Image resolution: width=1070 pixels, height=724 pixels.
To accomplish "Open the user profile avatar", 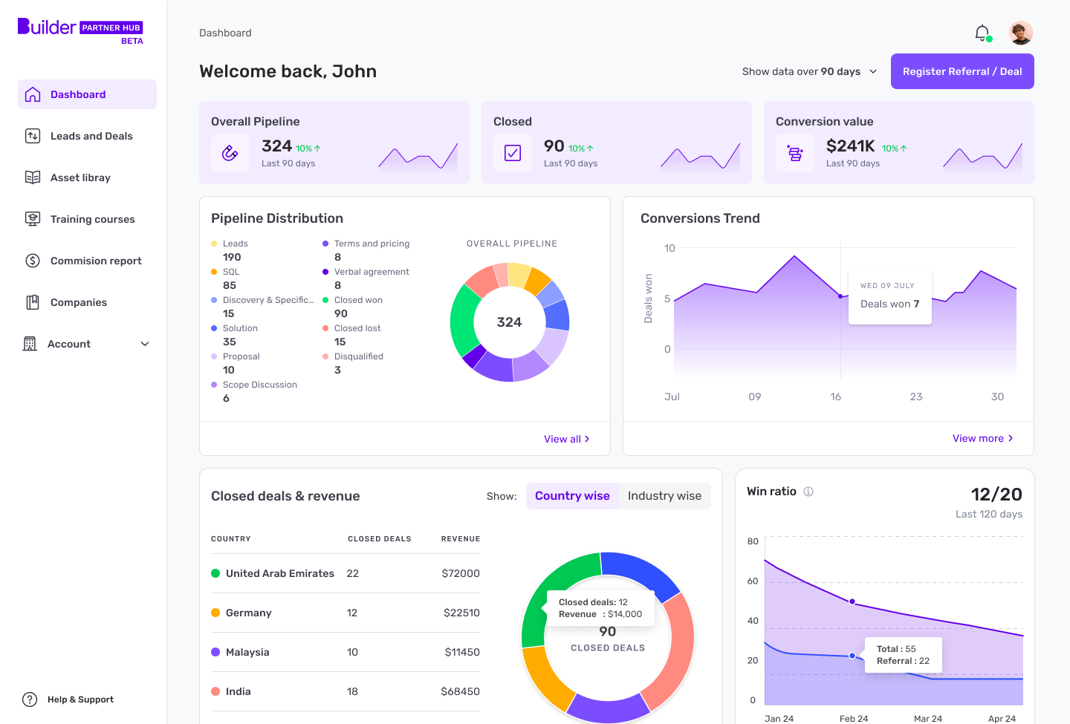I will coord(1021,33).
